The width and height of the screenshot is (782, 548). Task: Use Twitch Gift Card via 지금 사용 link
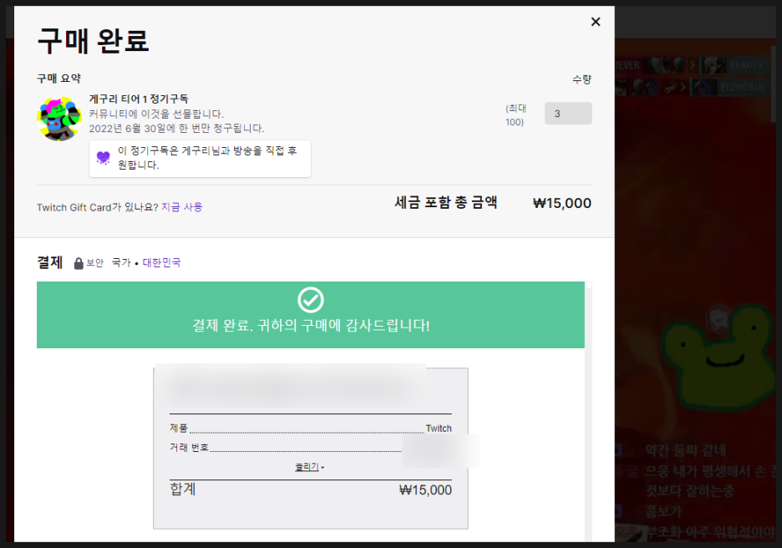[181, 207]
